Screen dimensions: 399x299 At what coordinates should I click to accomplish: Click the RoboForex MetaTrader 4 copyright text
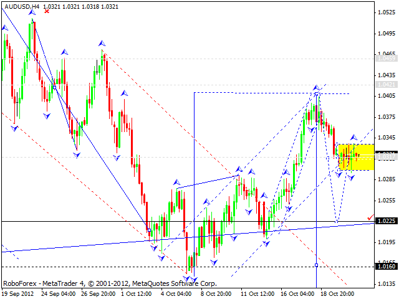point(110,283)
